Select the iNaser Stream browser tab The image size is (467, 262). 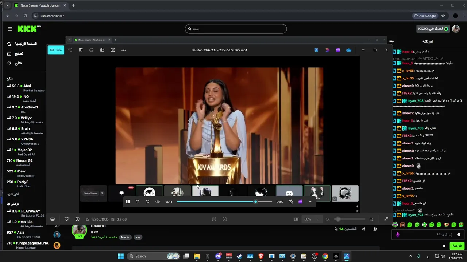[x=40, y=5]
